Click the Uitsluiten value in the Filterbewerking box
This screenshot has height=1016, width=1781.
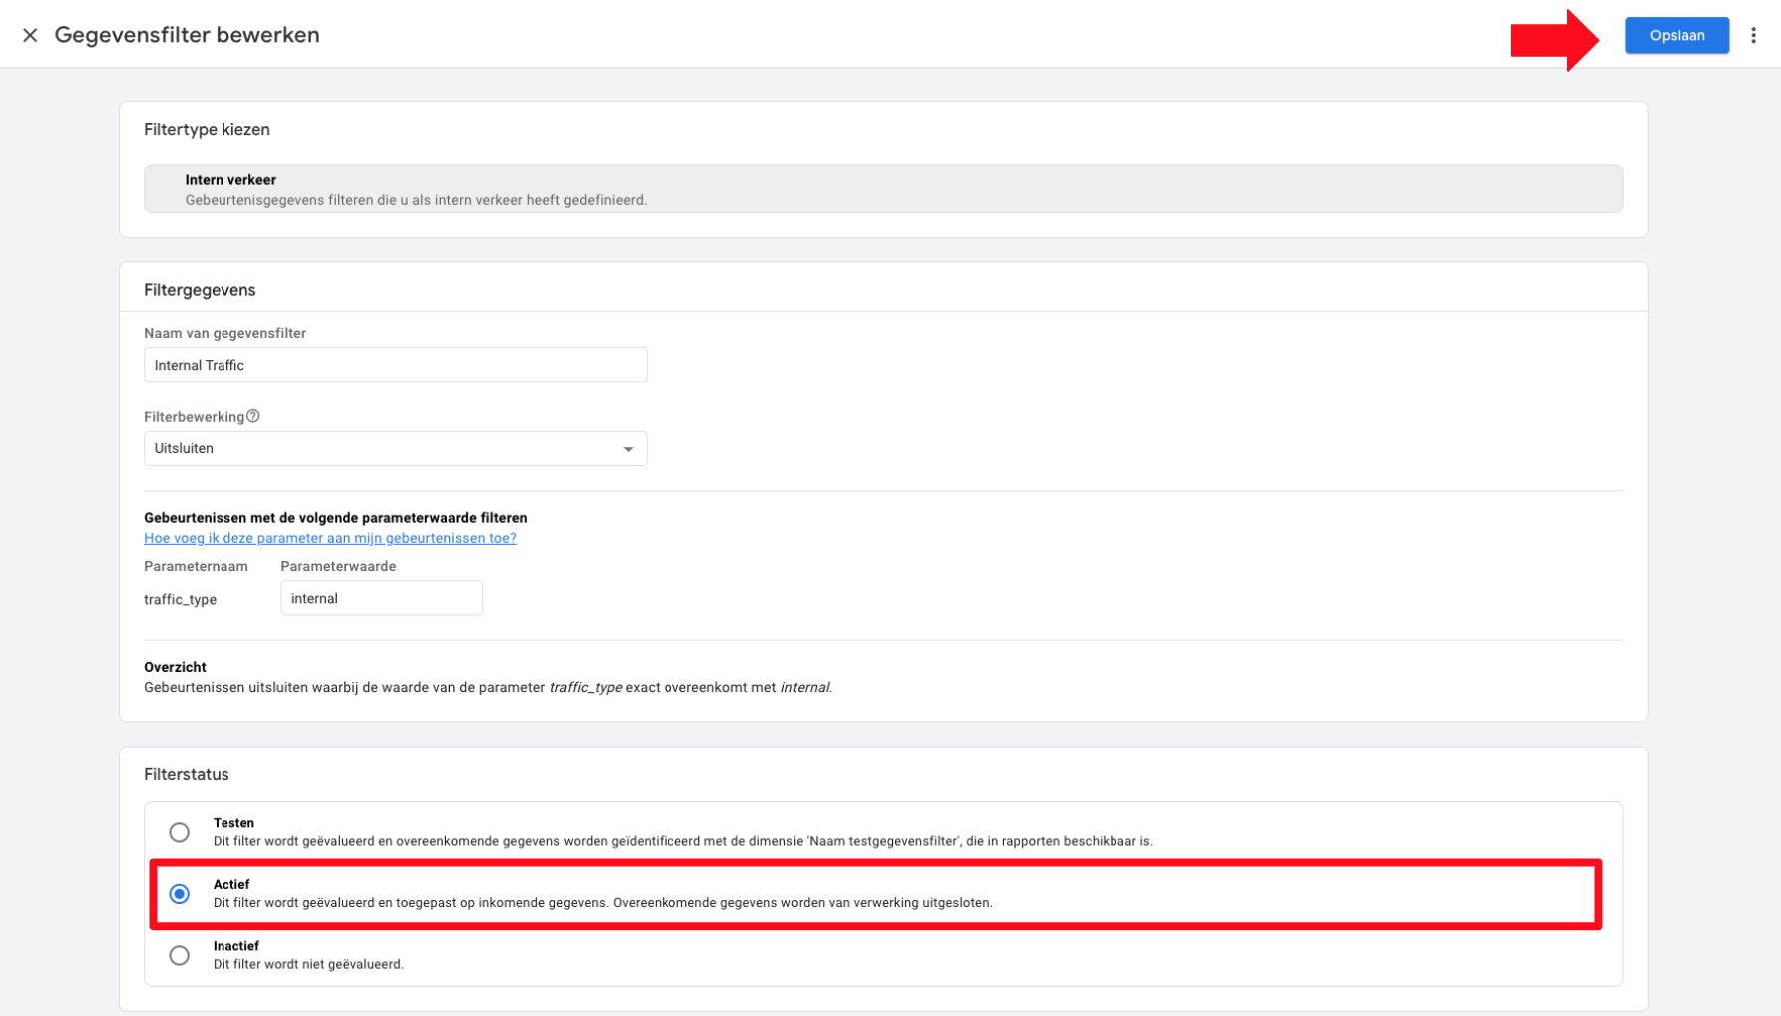[185, 449]
